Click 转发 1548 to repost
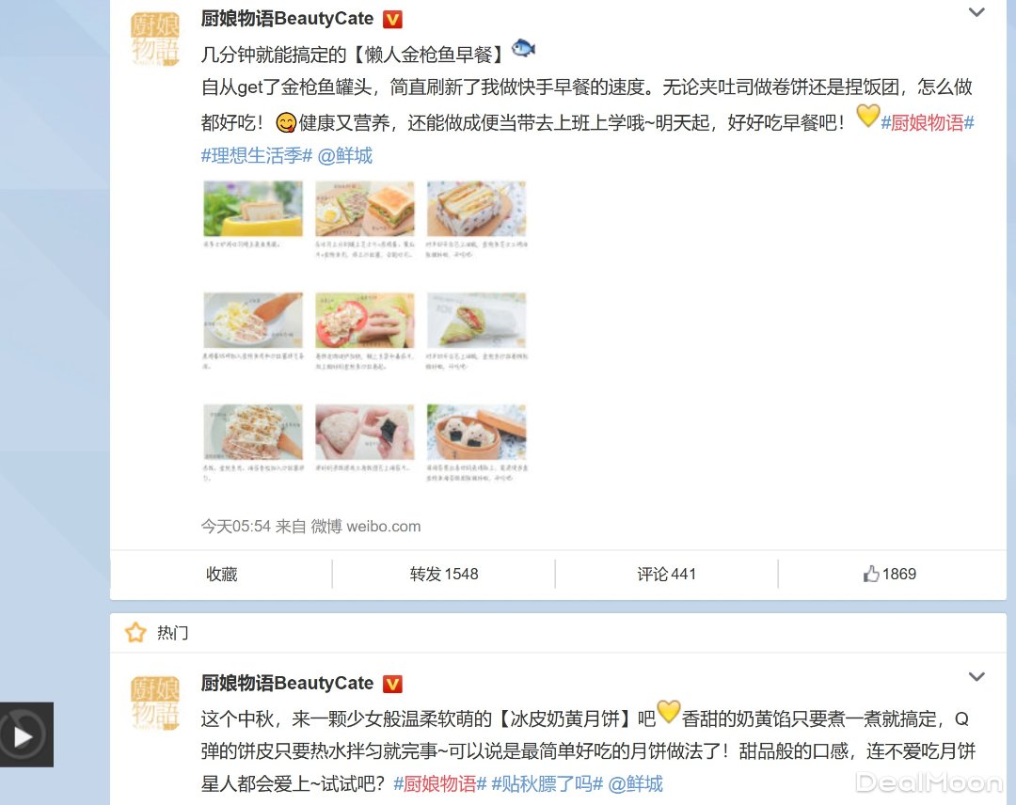 click(x=444, y=574)
